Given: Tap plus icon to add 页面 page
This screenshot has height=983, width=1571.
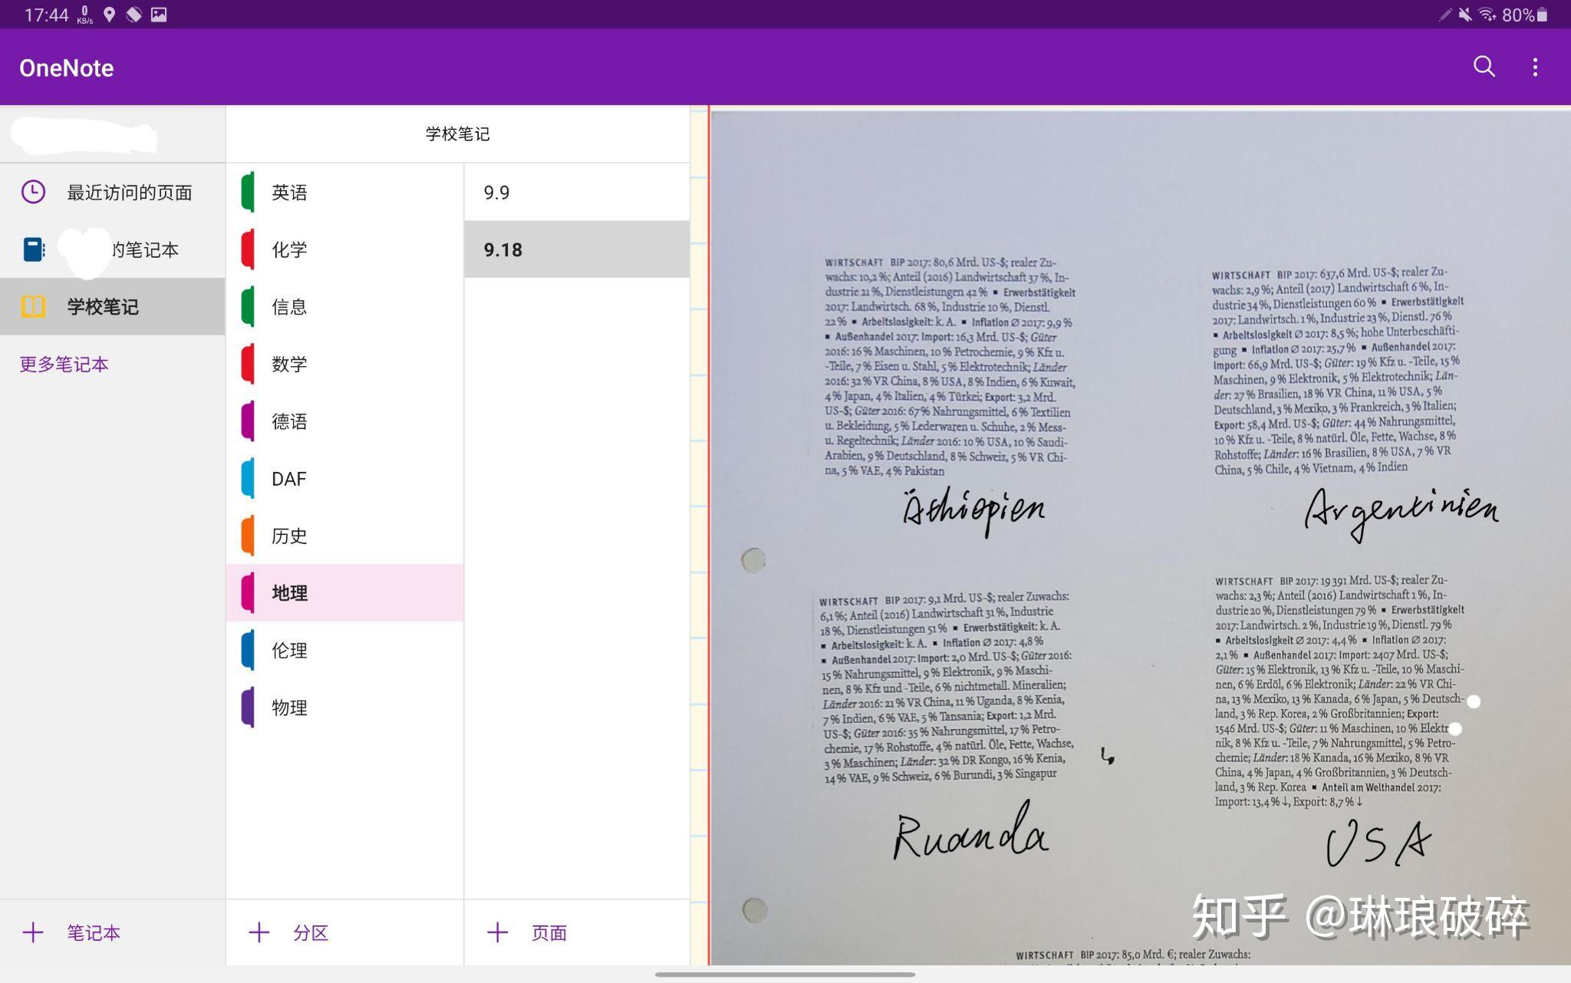Looking at the screenshot, I should point(497,932).
